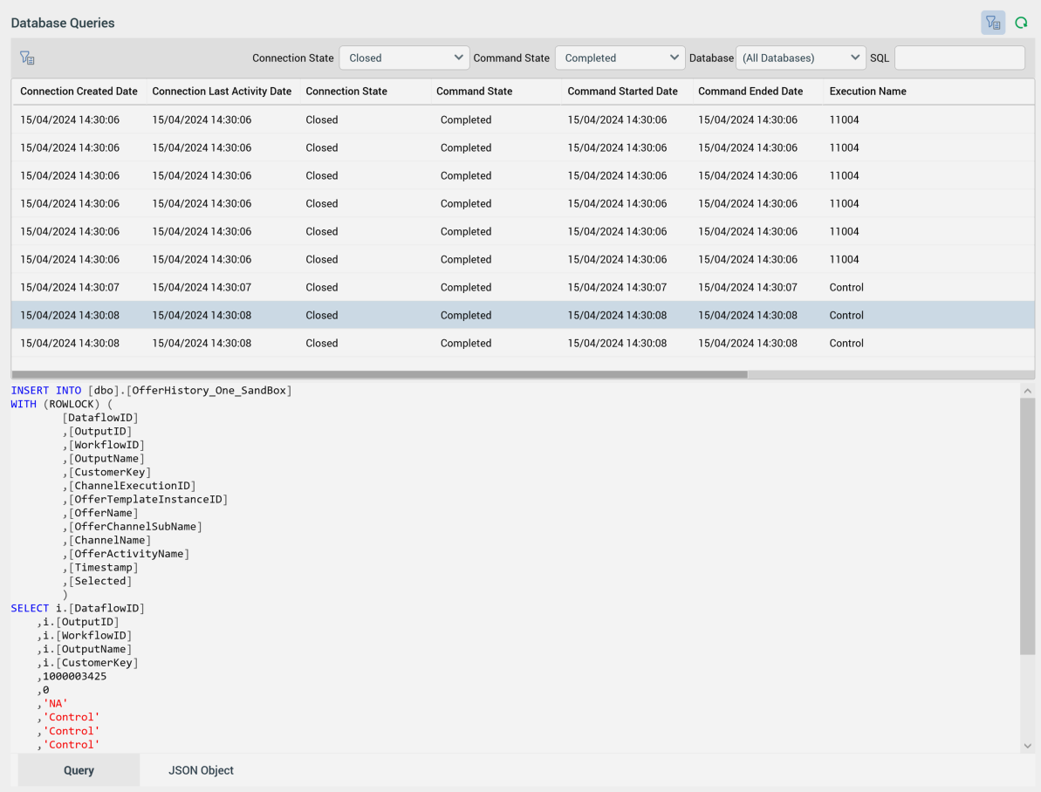Screen dimensions: 1041x792
Task: Open the Command State dropdown
Action: tap(620, 58)
